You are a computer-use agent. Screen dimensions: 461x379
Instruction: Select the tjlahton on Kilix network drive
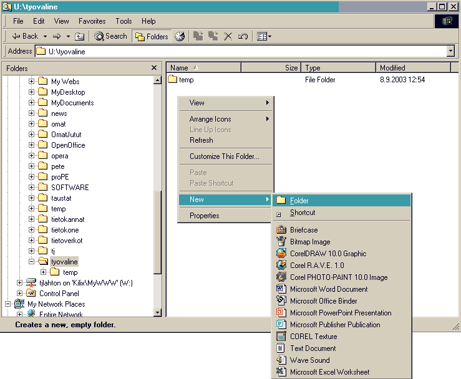coord(86,282)
